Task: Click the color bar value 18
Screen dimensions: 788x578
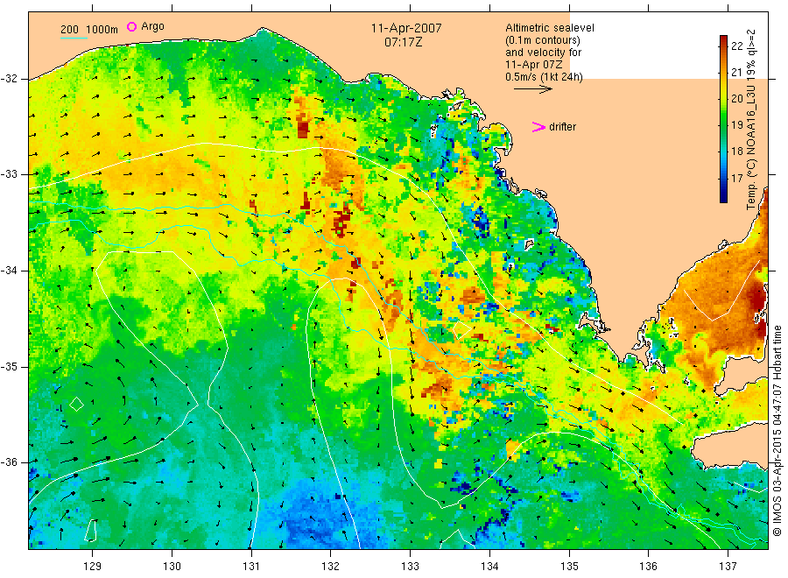Action: coord(736,152)
